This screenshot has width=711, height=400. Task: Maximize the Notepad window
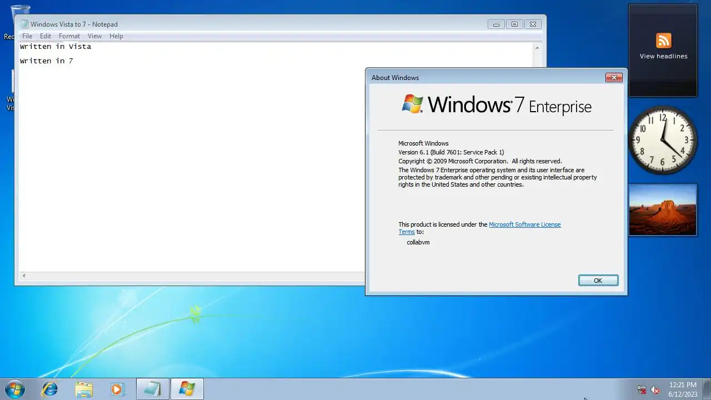514,24
